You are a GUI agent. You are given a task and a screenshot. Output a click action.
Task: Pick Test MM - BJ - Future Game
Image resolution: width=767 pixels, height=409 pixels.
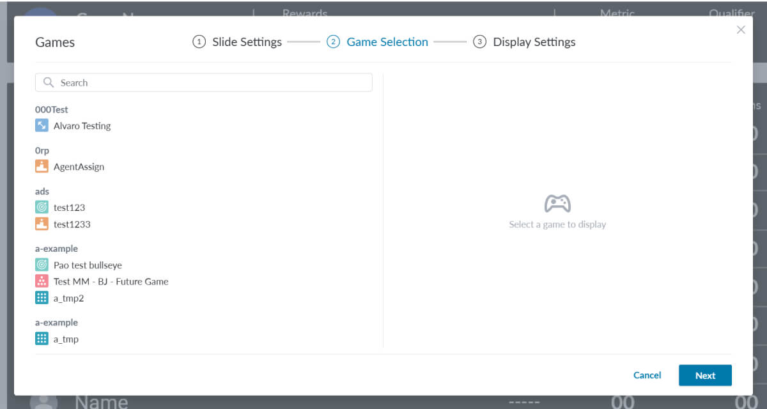click(x=111, y=282)
